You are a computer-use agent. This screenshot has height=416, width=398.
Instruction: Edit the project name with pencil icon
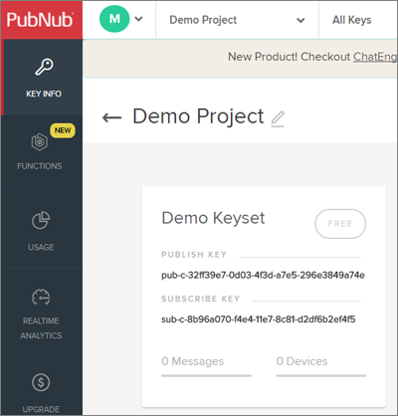point(278,119)
